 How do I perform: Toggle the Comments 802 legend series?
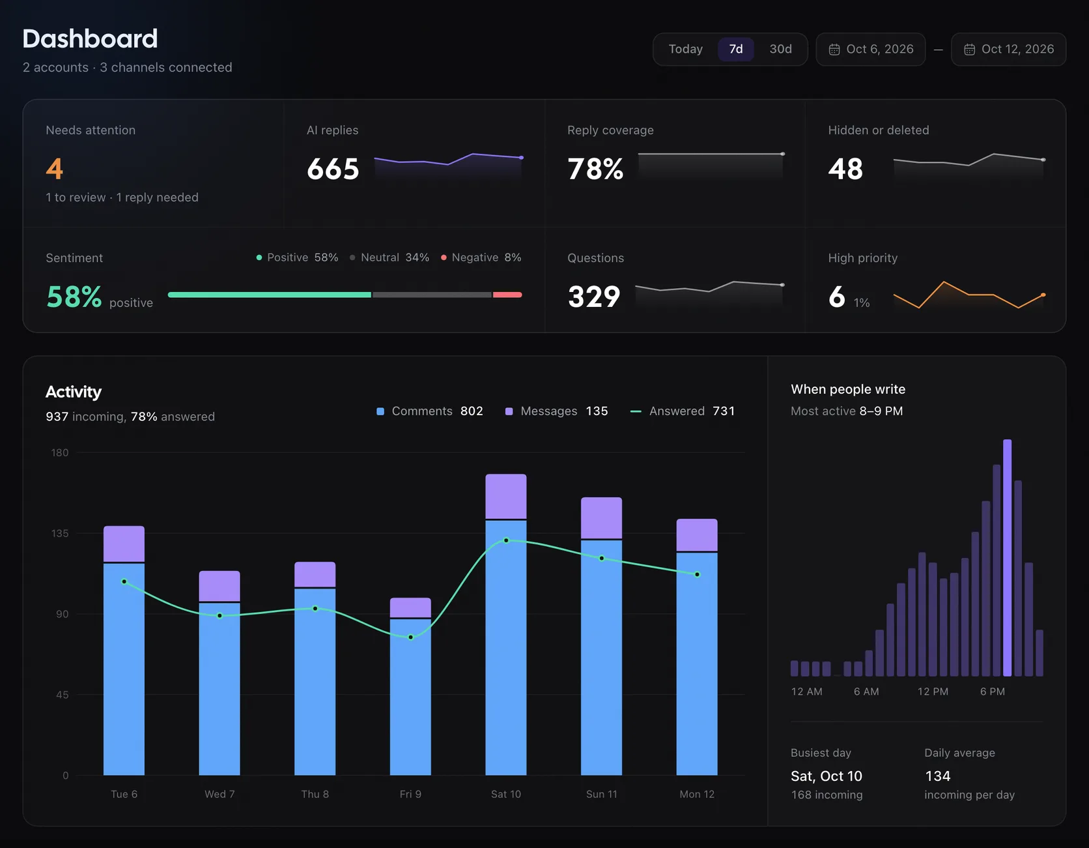point(430,411)
